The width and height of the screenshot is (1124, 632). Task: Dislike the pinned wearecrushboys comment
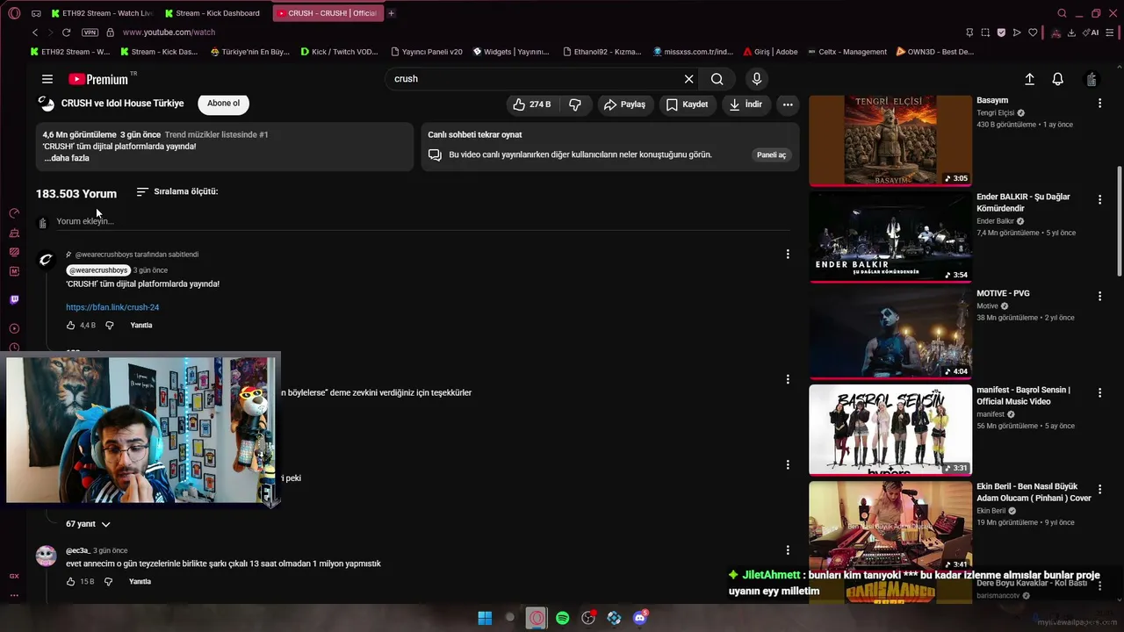[x=110, y=326]
